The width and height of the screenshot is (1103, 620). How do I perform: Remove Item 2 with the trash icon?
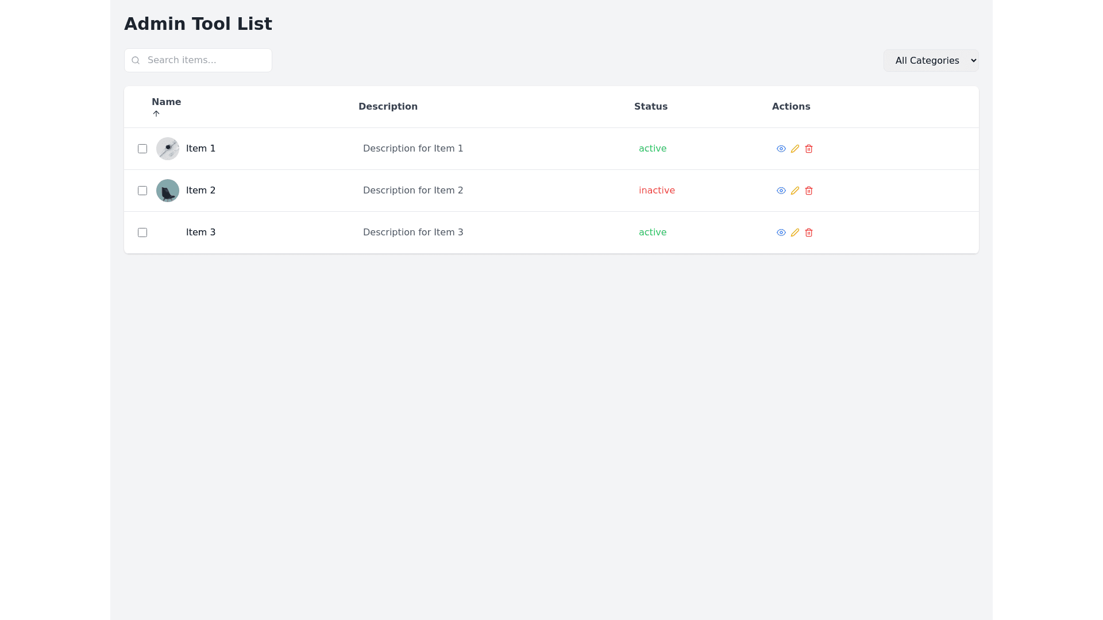coord(808,191)
